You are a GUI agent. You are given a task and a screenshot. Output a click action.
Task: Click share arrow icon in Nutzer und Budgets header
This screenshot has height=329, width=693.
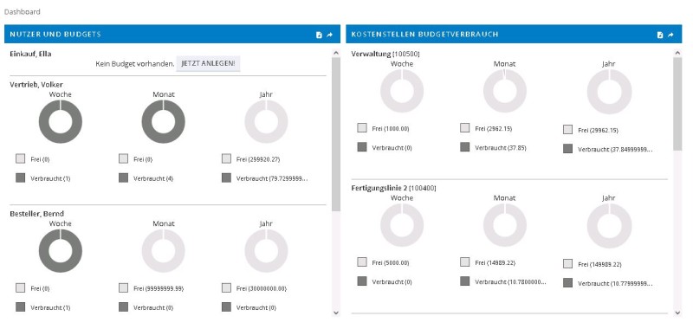tap(330, 35)
